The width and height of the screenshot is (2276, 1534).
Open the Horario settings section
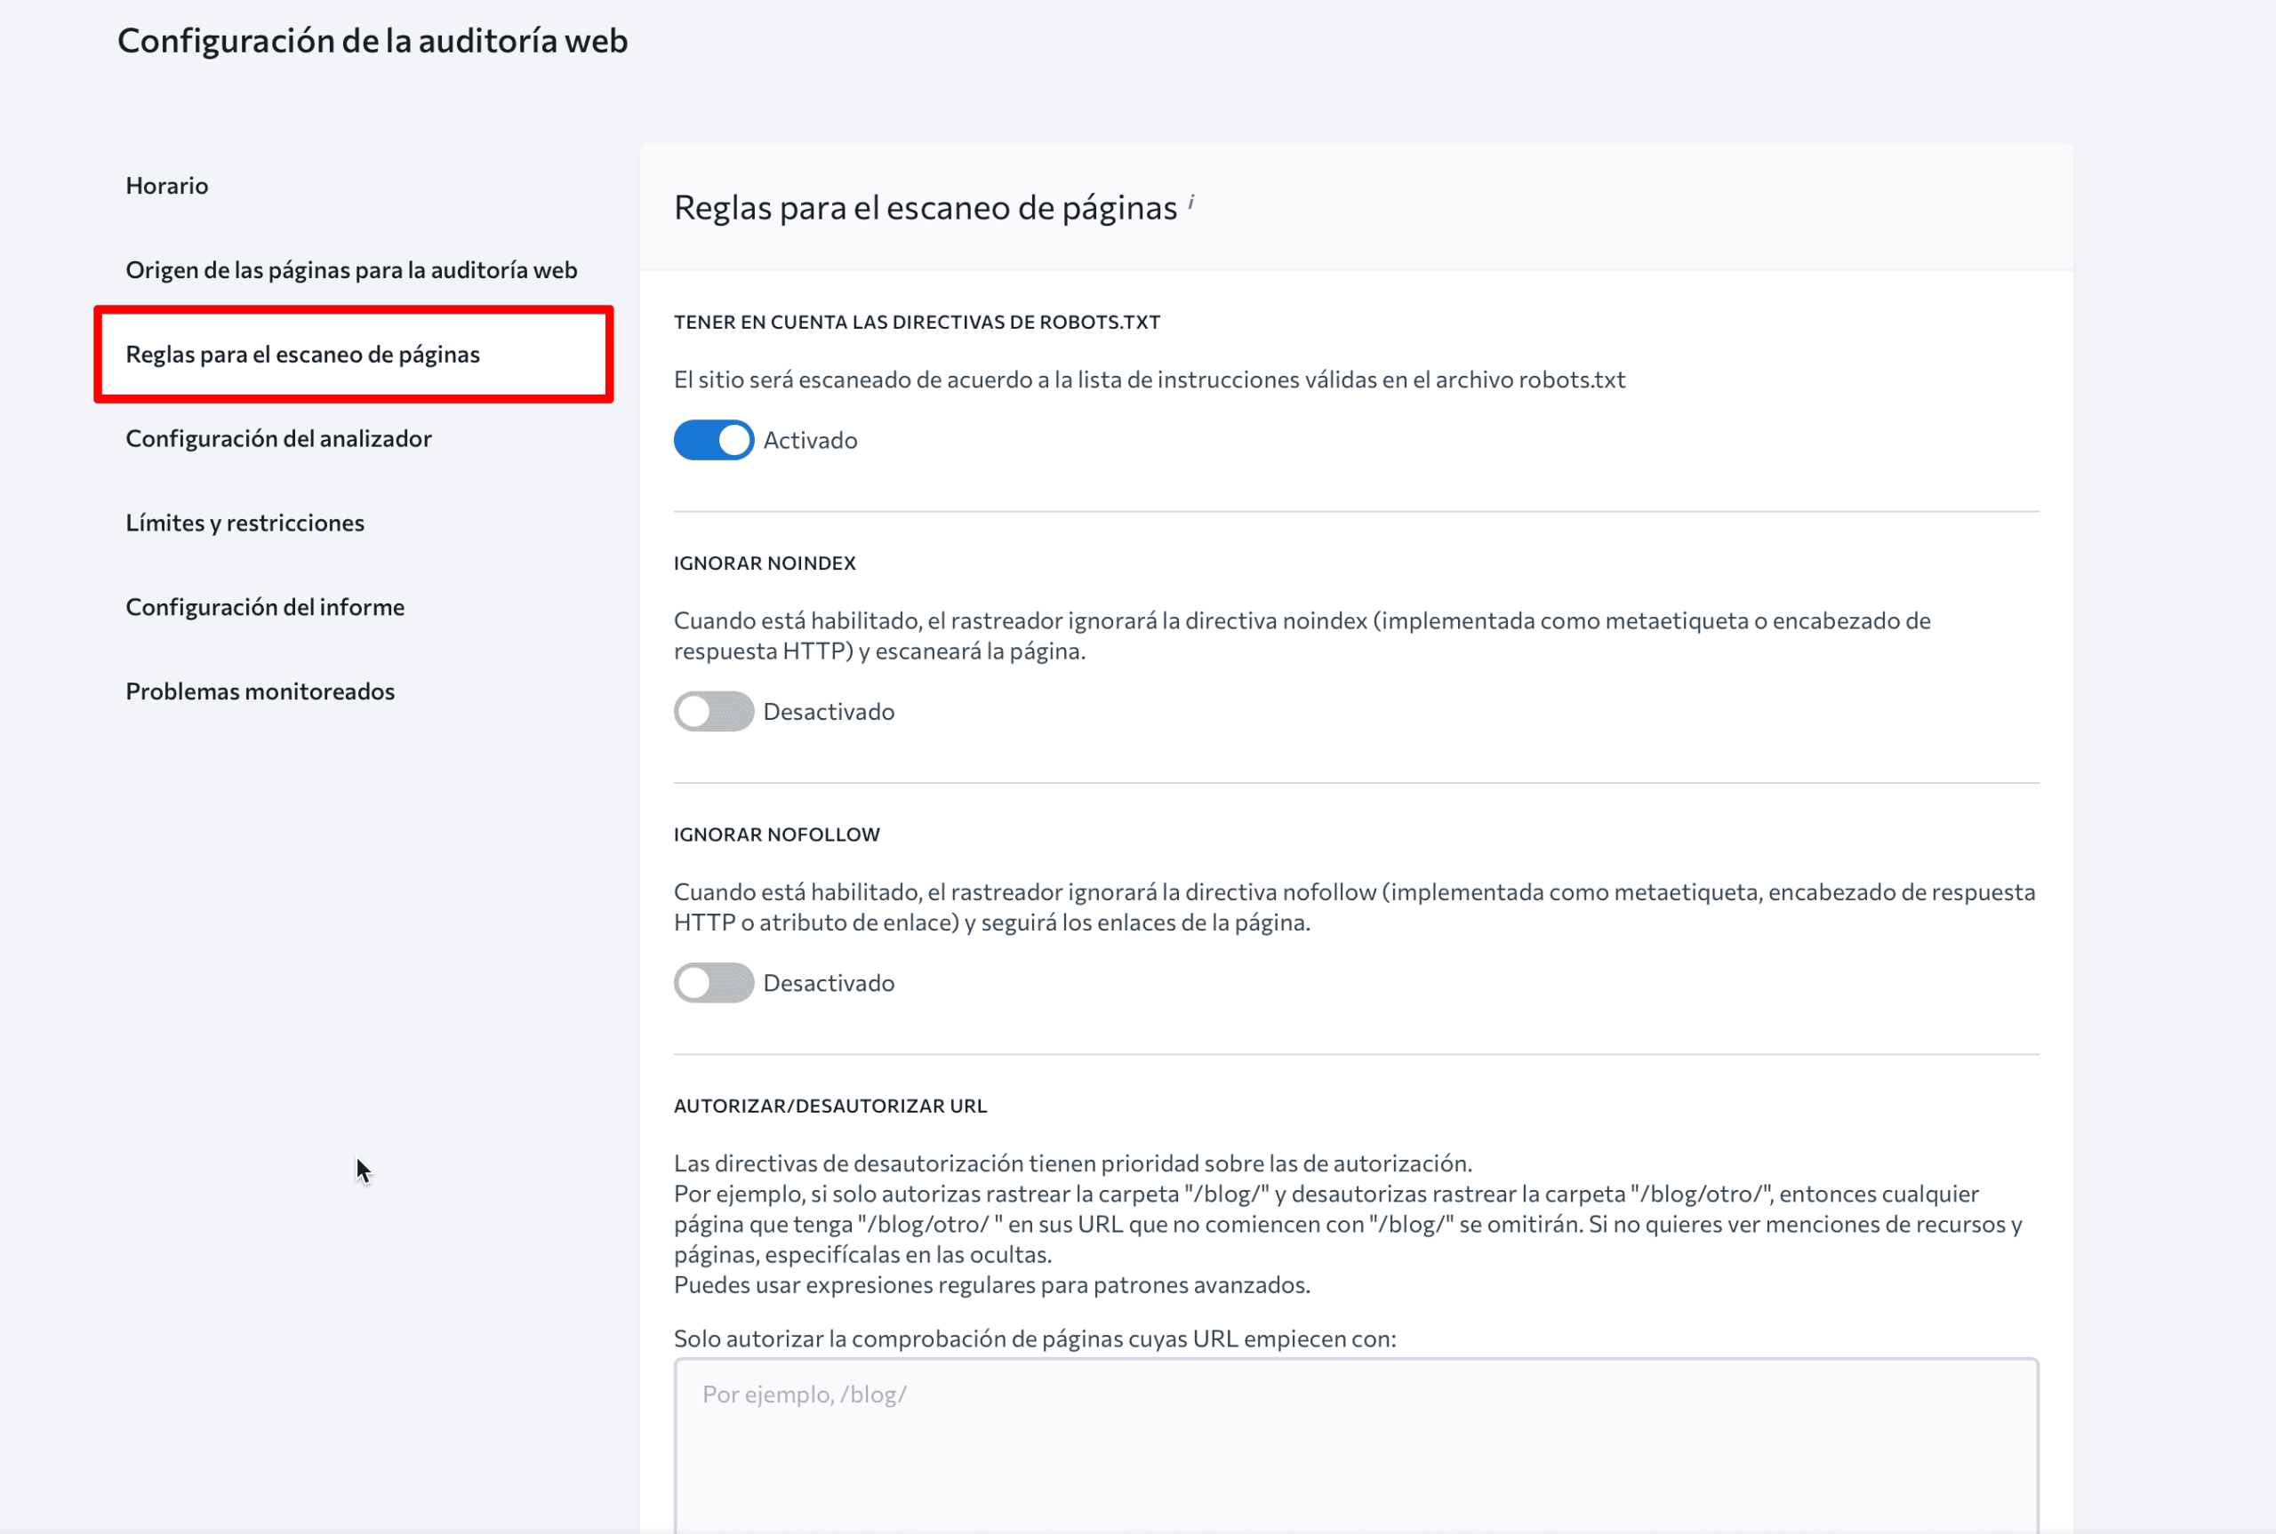pos(167,186)
